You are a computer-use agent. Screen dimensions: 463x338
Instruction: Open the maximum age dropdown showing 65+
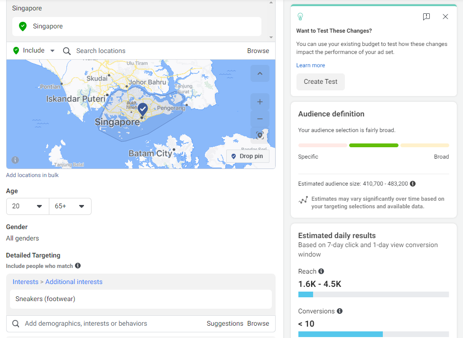[x=70, y=206]
